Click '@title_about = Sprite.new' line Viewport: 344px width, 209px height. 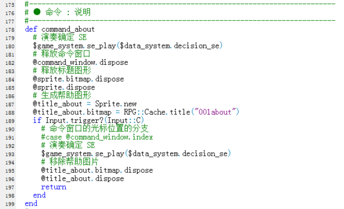click(85, 104)
